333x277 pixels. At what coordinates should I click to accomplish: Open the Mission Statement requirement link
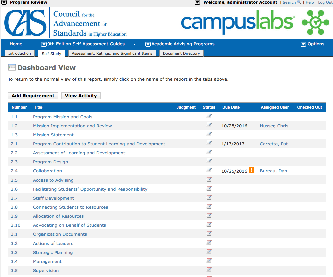53,135
